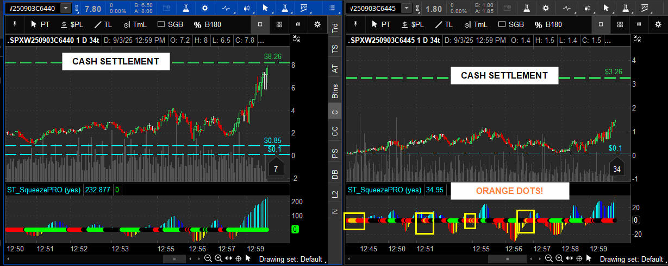Click right chart's drawing toolbar gear icon
Viewport: 668px width, 266px height.
(x=659, y=24)
